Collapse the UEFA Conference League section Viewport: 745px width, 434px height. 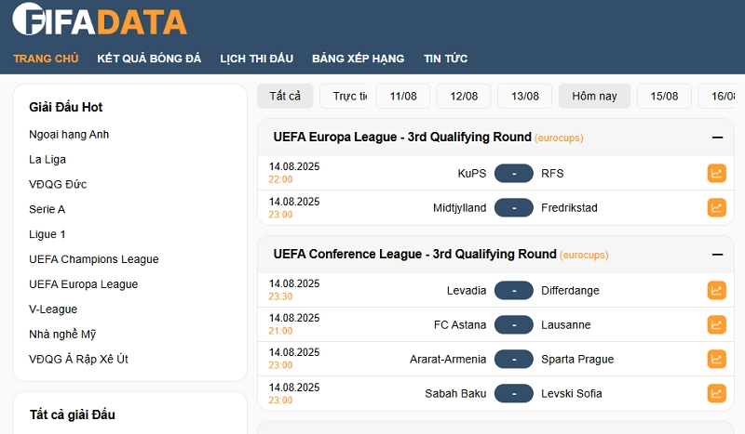[x=717, y=255]
